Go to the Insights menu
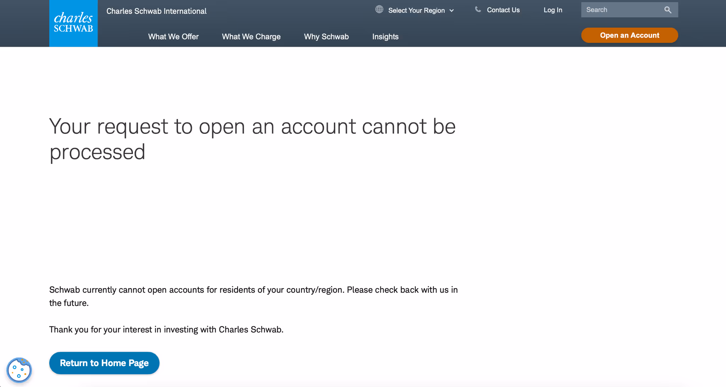 385,36
